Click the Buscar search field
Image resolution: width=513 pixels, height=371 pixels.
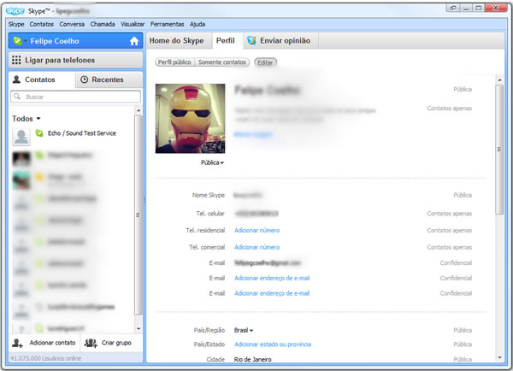[75, 97]
